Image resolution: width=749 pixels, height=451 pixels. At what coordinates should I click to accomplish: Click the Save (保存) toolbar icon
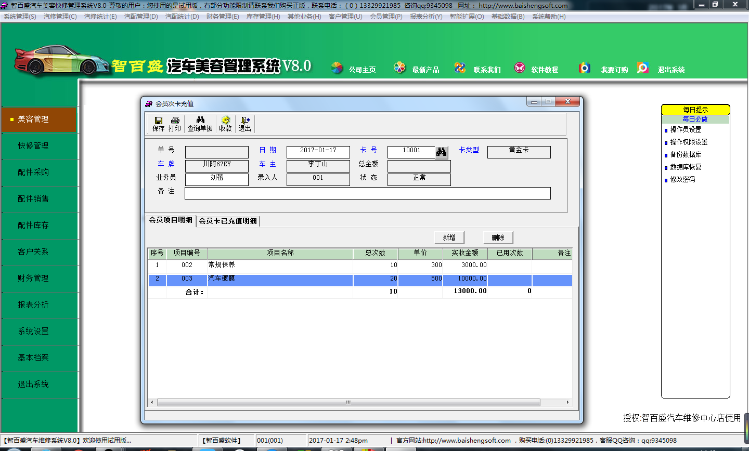[x=158, y=124]
